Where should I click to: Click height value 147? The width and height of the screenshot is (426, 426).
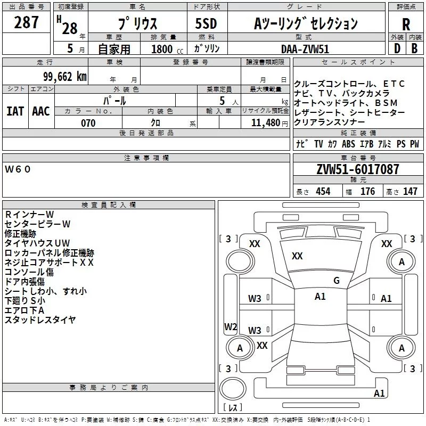pyautogui.click(x=410, y=191)
